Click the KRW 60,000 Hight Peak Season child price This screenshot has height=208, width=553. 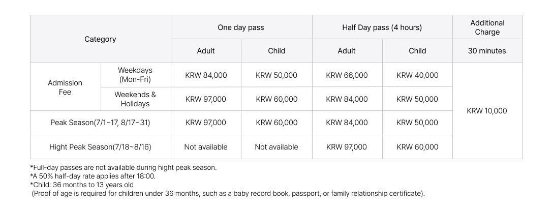click(417, 147)
